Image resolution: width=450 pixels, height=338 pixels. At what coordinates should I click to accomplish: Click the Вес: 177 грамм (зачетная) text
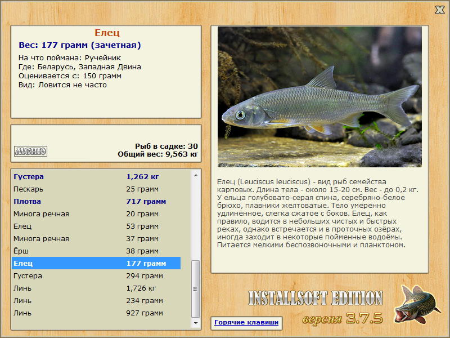click(80, 45)
